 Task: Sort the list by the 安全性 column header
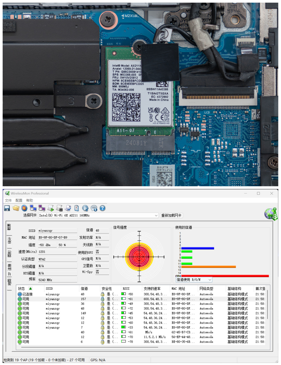[111, 288]
